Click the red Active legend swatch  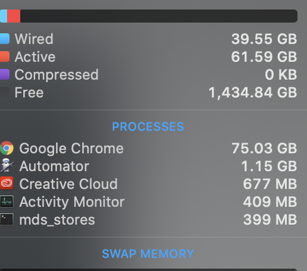[x=4, y=56]
